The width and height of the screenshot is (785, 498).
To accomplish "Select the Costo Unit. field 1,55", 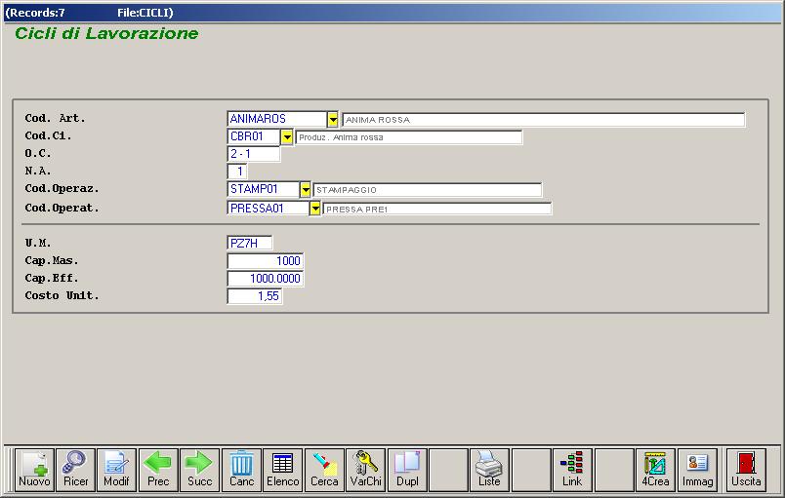I will (255, 295).
